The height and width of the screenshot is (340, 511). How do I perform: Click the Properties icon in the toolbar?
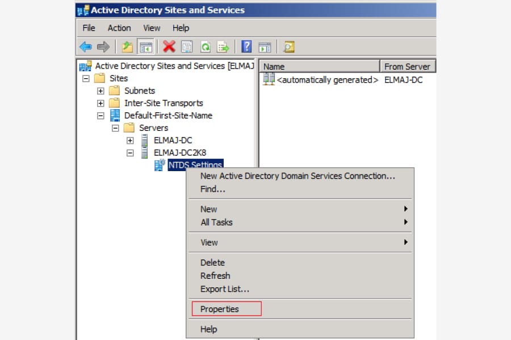pos(187,46)
